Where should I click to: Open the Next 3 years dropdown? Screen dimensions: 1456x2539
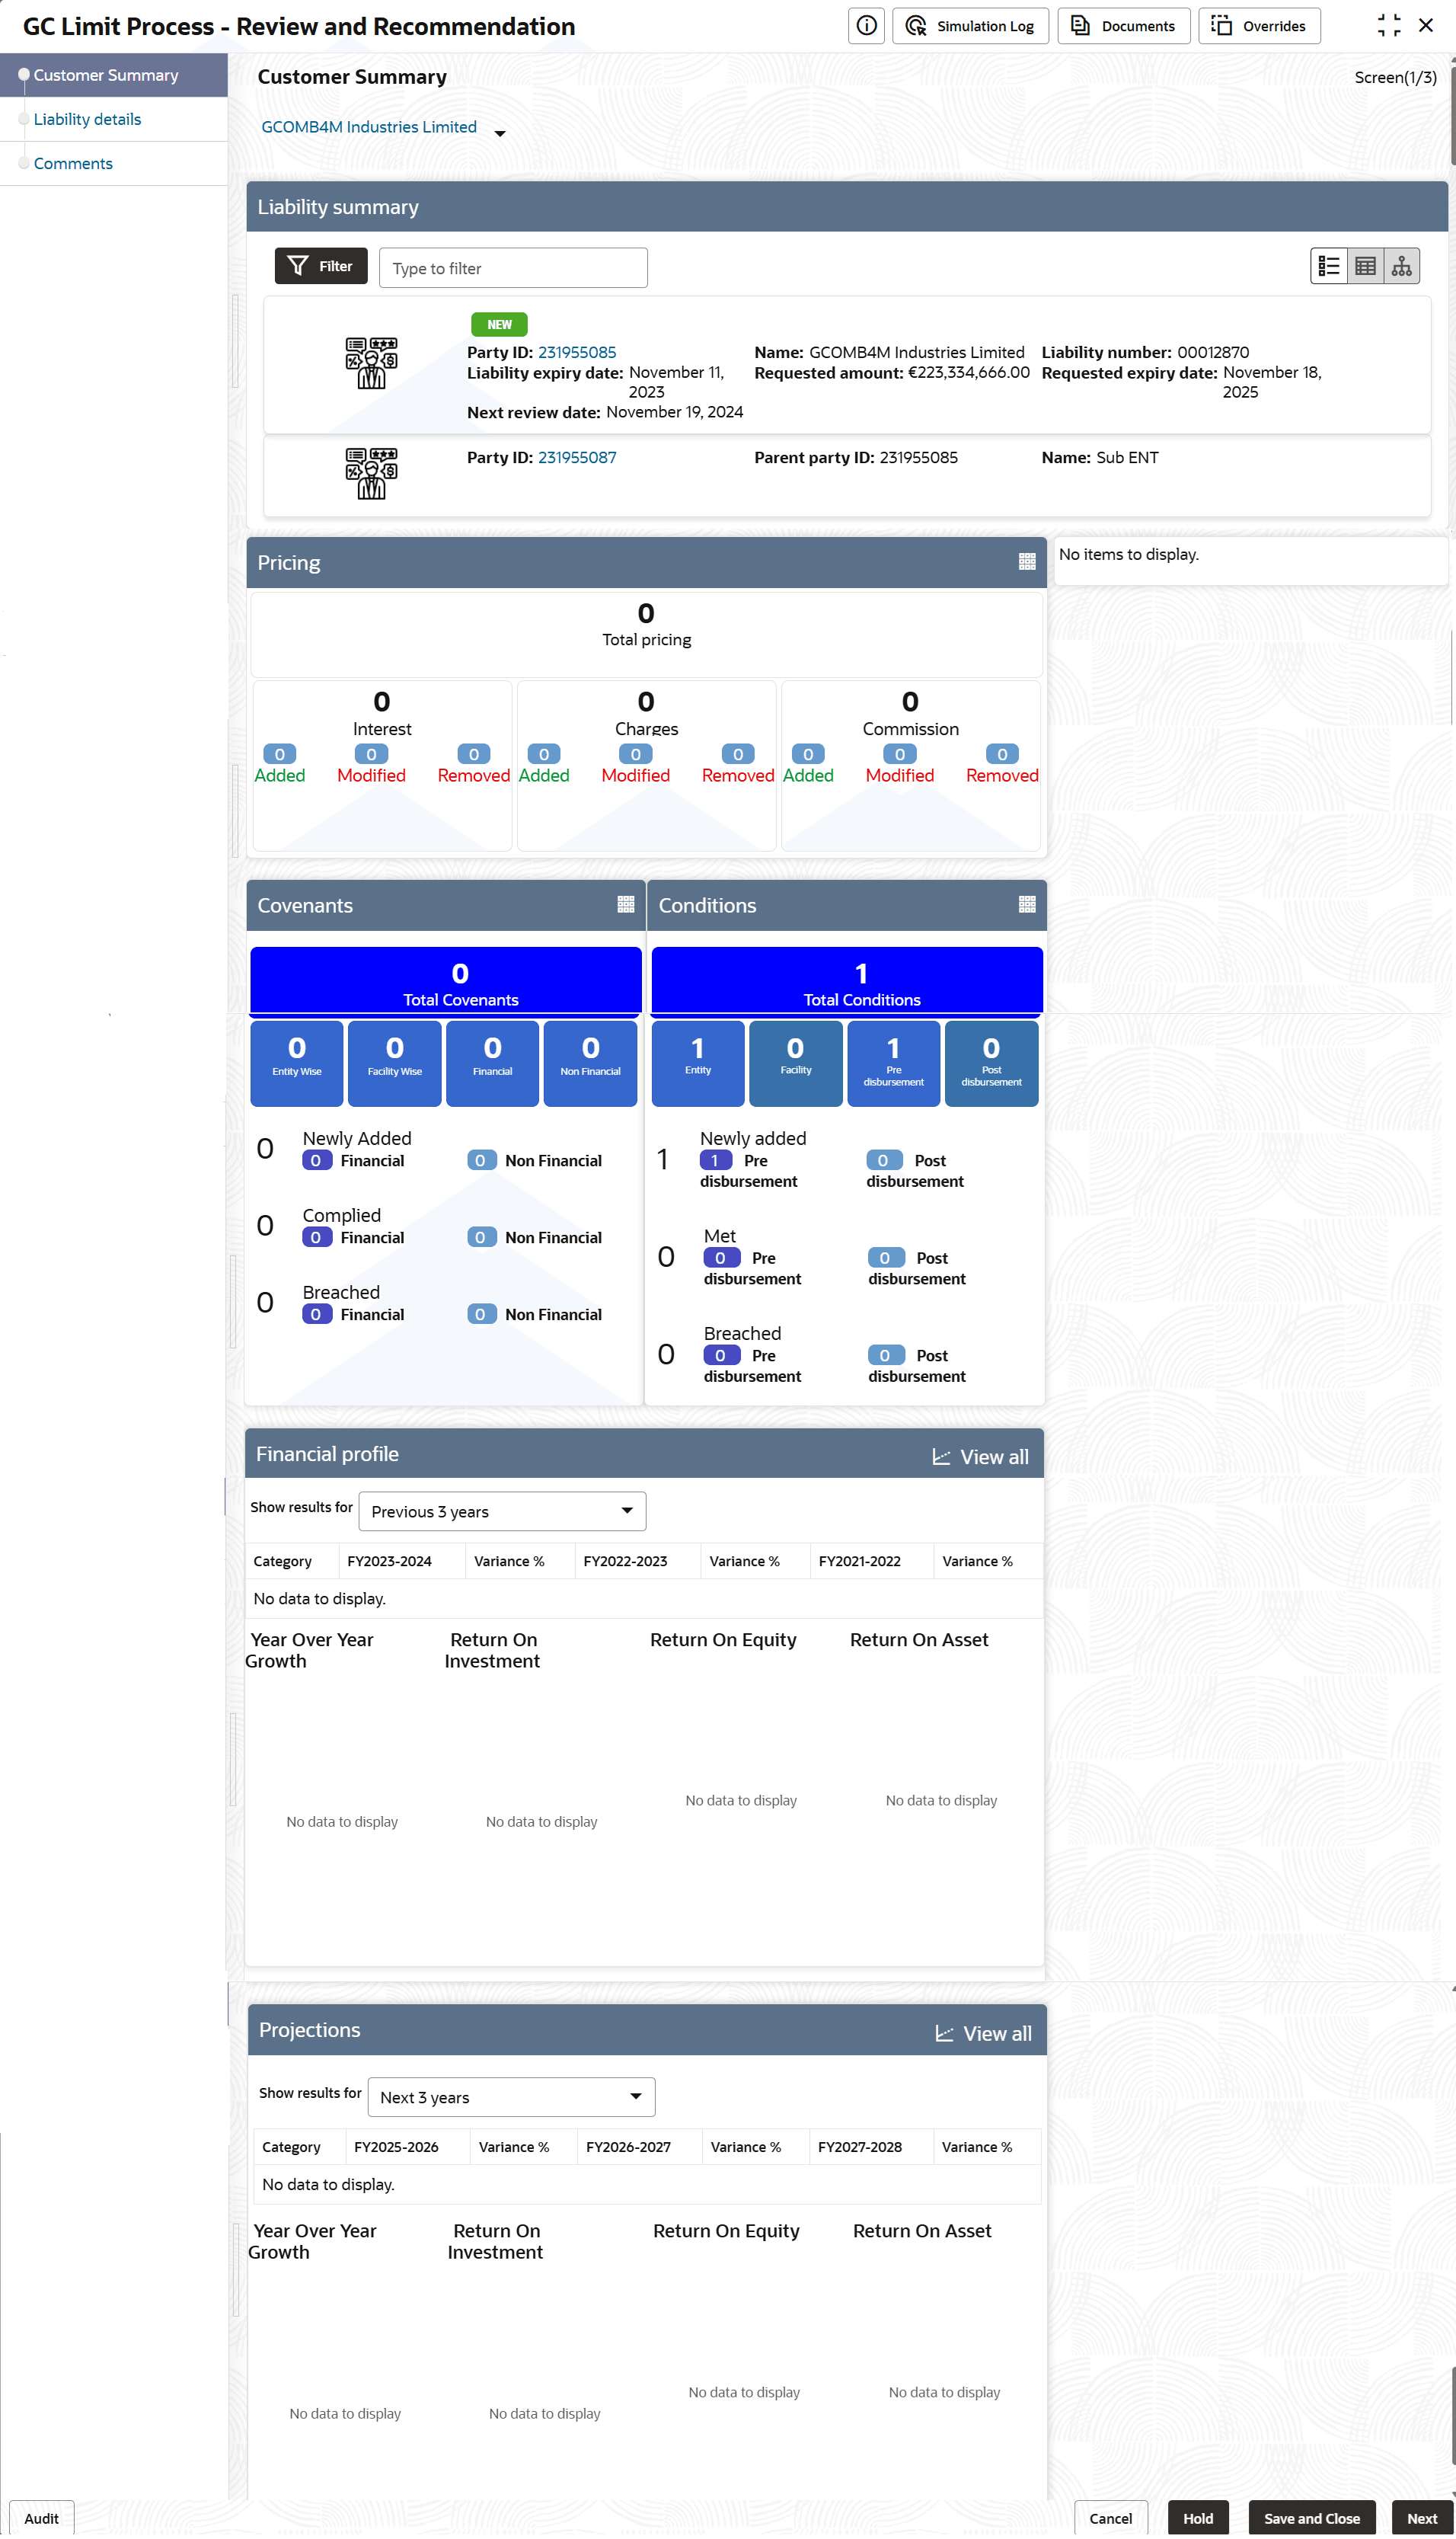(x=511, y=2096)
